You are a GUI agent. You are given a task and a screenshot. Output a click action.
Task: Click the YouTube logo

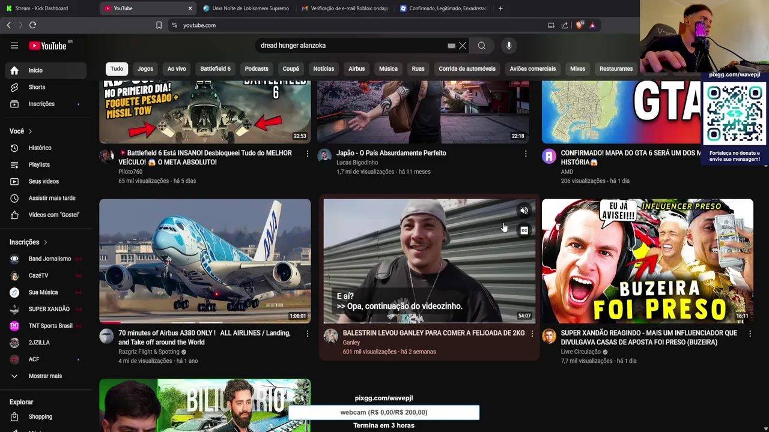[x=47, y=46]
